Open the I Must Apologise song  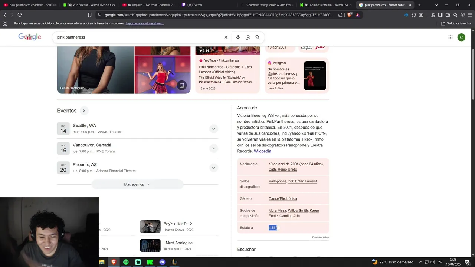[179, 245]
